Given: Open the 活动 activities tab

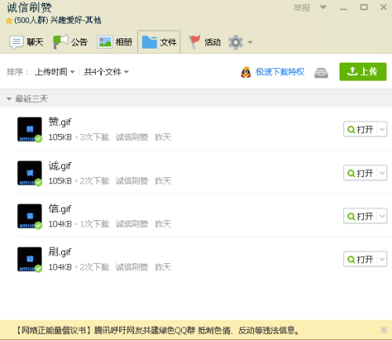Looking at the screenshot, I should point(205,42).
